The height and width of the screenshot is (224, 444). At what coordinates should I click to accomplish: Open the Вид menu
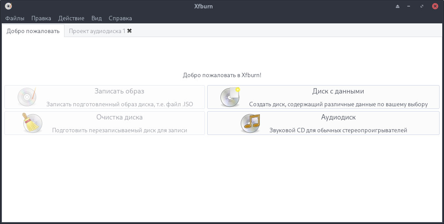point(96,19)
